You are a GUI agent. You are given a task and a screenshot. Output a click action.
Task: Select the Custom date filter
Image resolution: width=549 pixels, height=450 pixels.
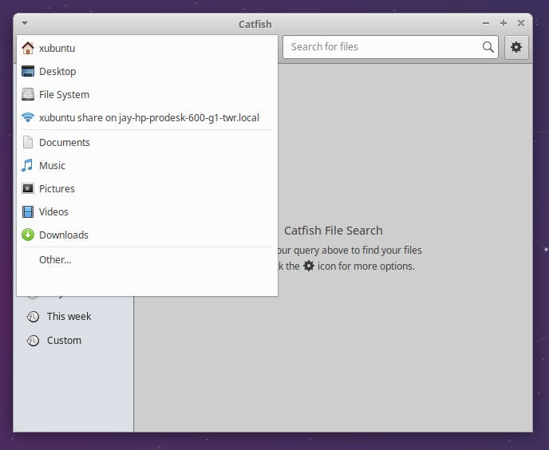tap(64, 340)
